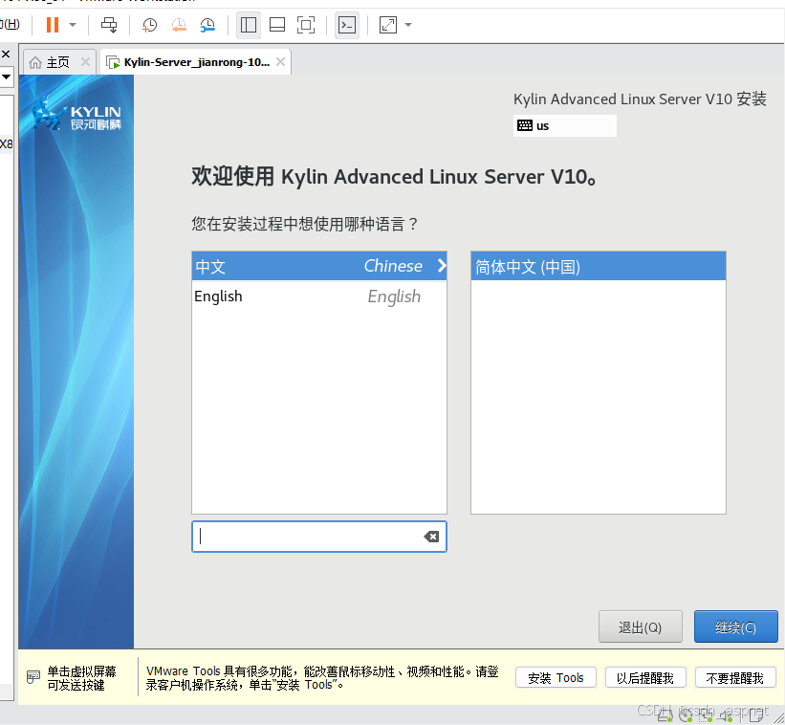Toggle the library sidebar view
785x725 pixels.
249,25
